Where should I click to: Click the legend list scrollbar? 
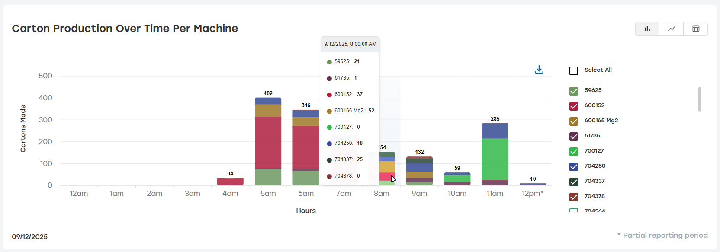tap(699, 99)
